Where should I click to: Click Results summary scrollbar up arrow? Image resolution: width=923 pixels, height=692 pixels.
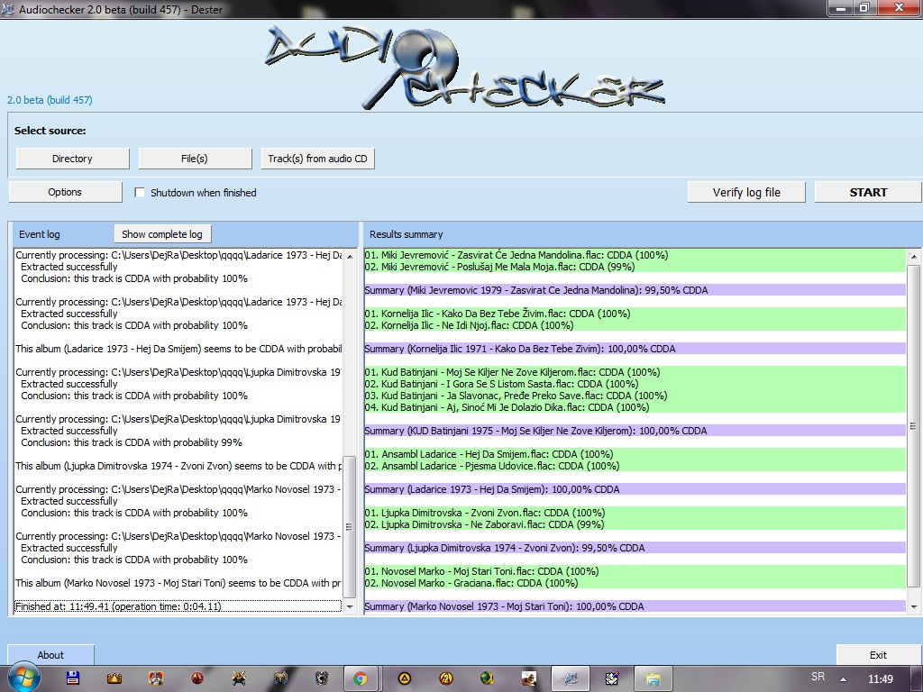[x=914, y=256]
